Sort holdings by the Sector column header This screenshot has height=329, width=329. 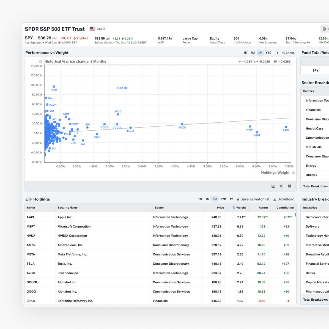(x=159, y=208)
